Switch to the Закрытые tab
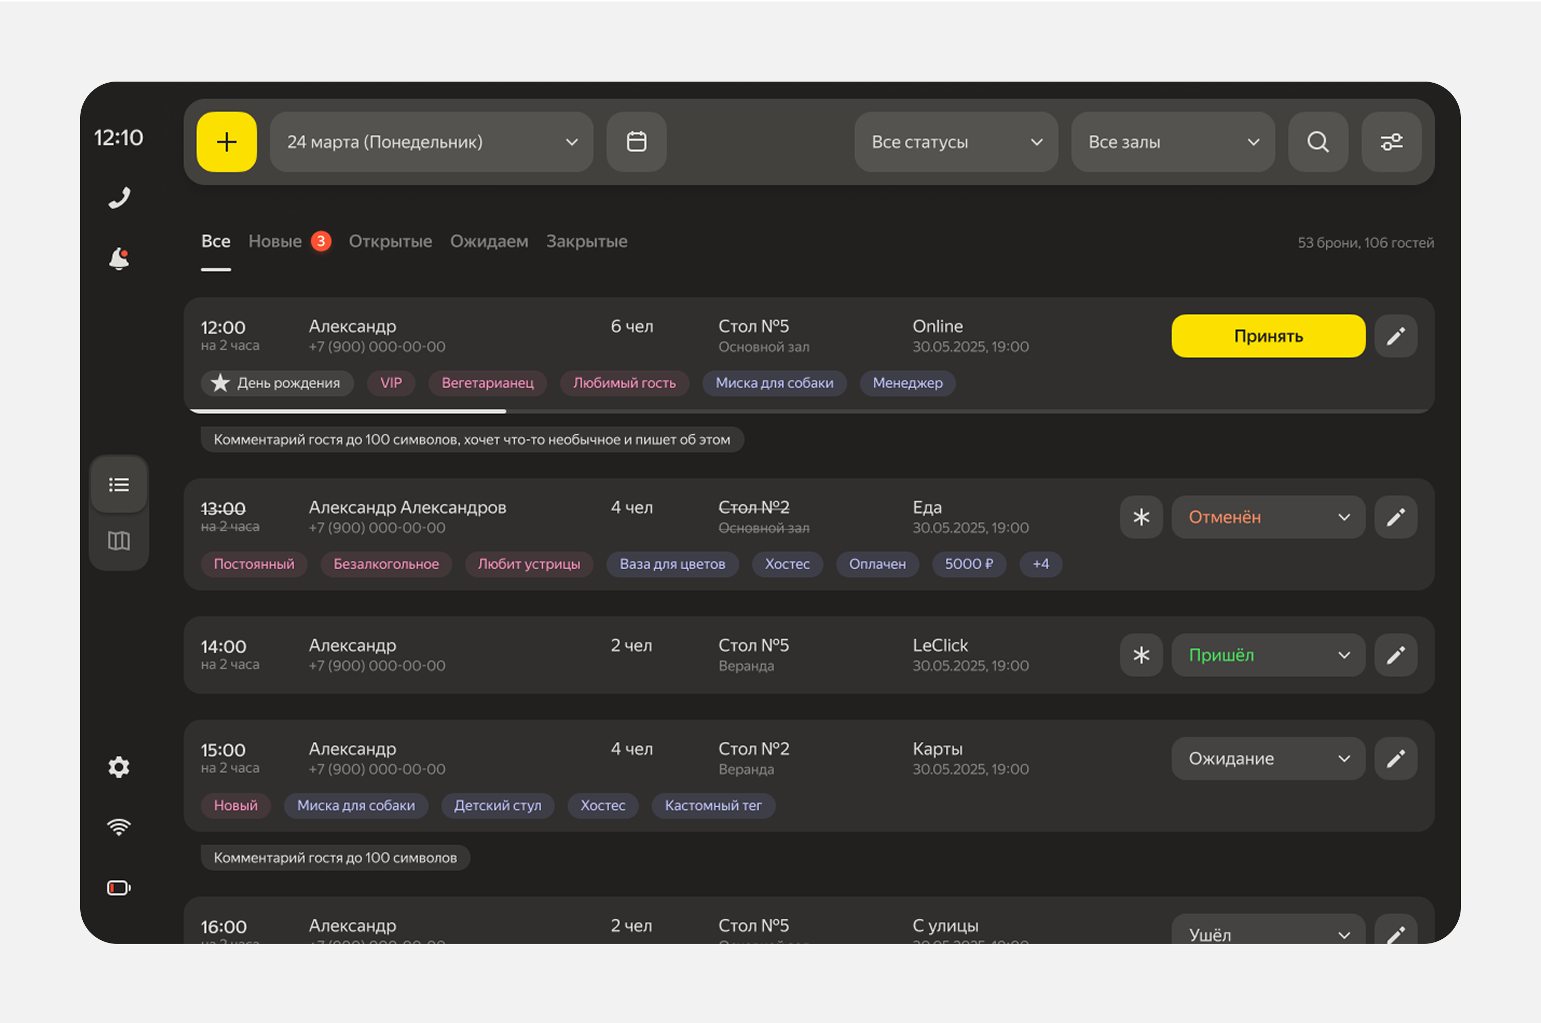Viewport: 1541px width, 1023px height. point(586,241)
